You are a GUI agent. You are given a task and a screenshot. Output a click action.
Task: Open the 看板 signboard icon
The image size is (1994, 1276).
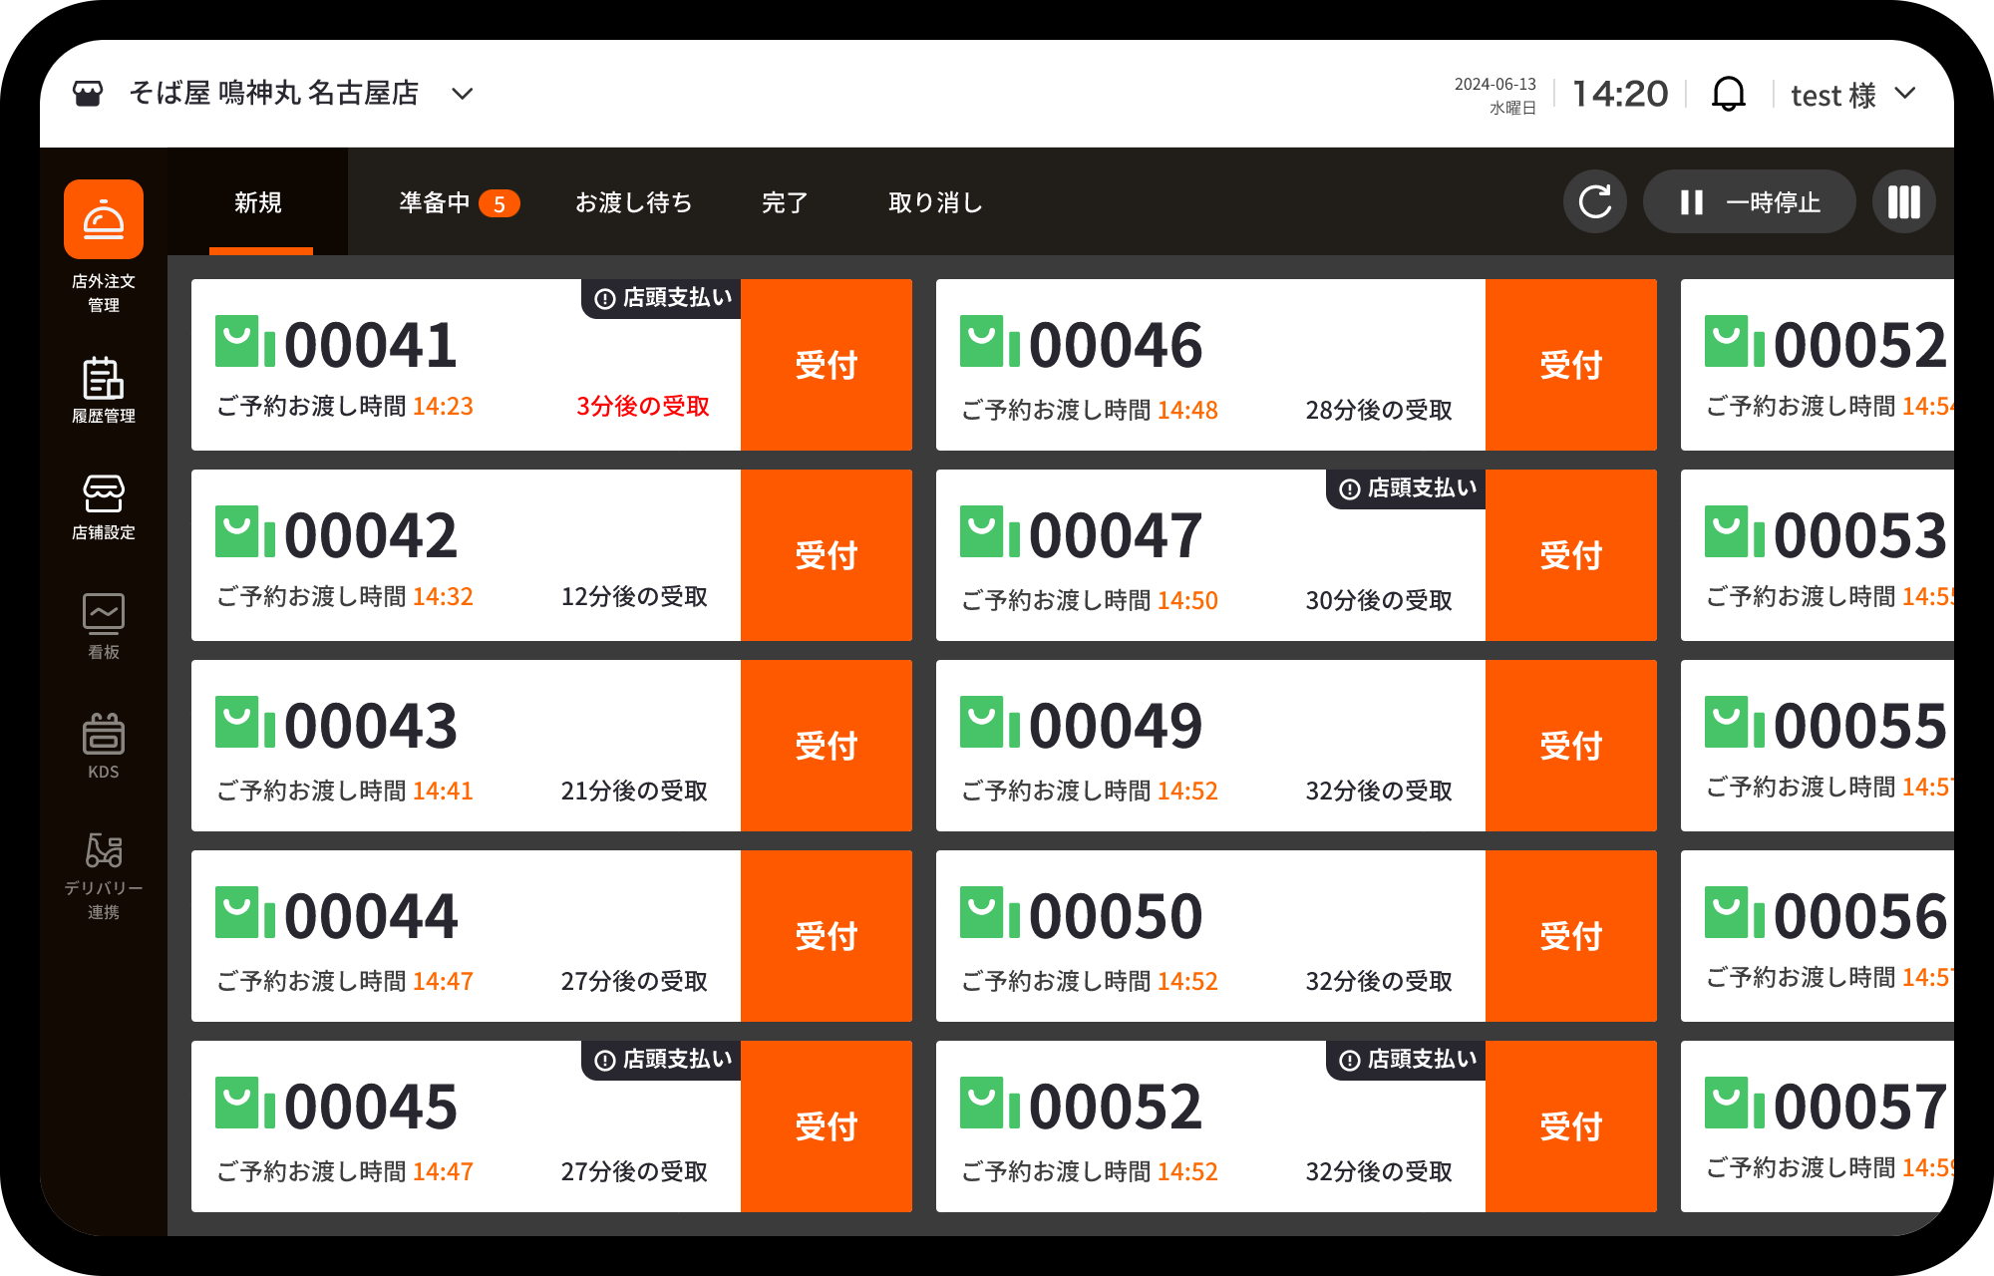(104, 613)
